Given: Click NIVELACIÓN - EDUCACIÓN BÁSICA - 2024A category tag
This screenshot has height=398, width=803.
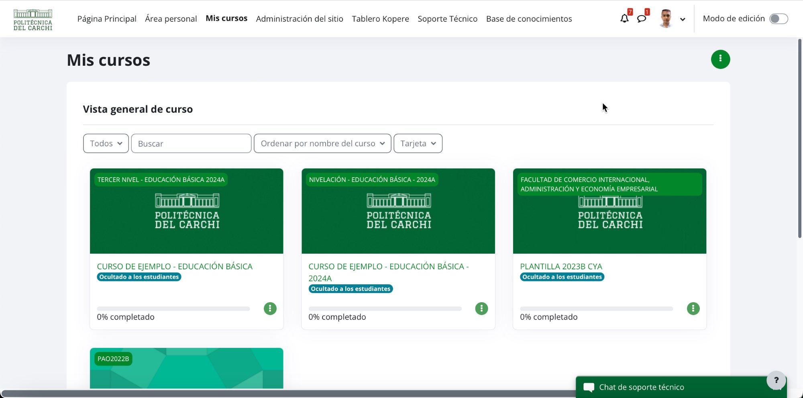Looking at the screenshot, I should point(372,180).
